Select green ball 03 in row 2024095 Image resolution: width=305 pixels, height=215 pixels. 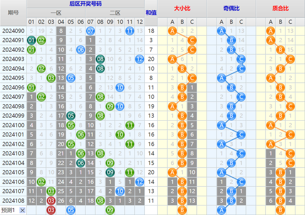pos(51,78)
